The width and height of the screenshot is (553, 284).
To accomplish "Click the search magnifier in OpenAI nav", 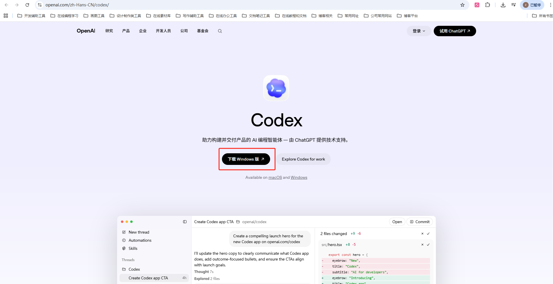I will (220, 31).
